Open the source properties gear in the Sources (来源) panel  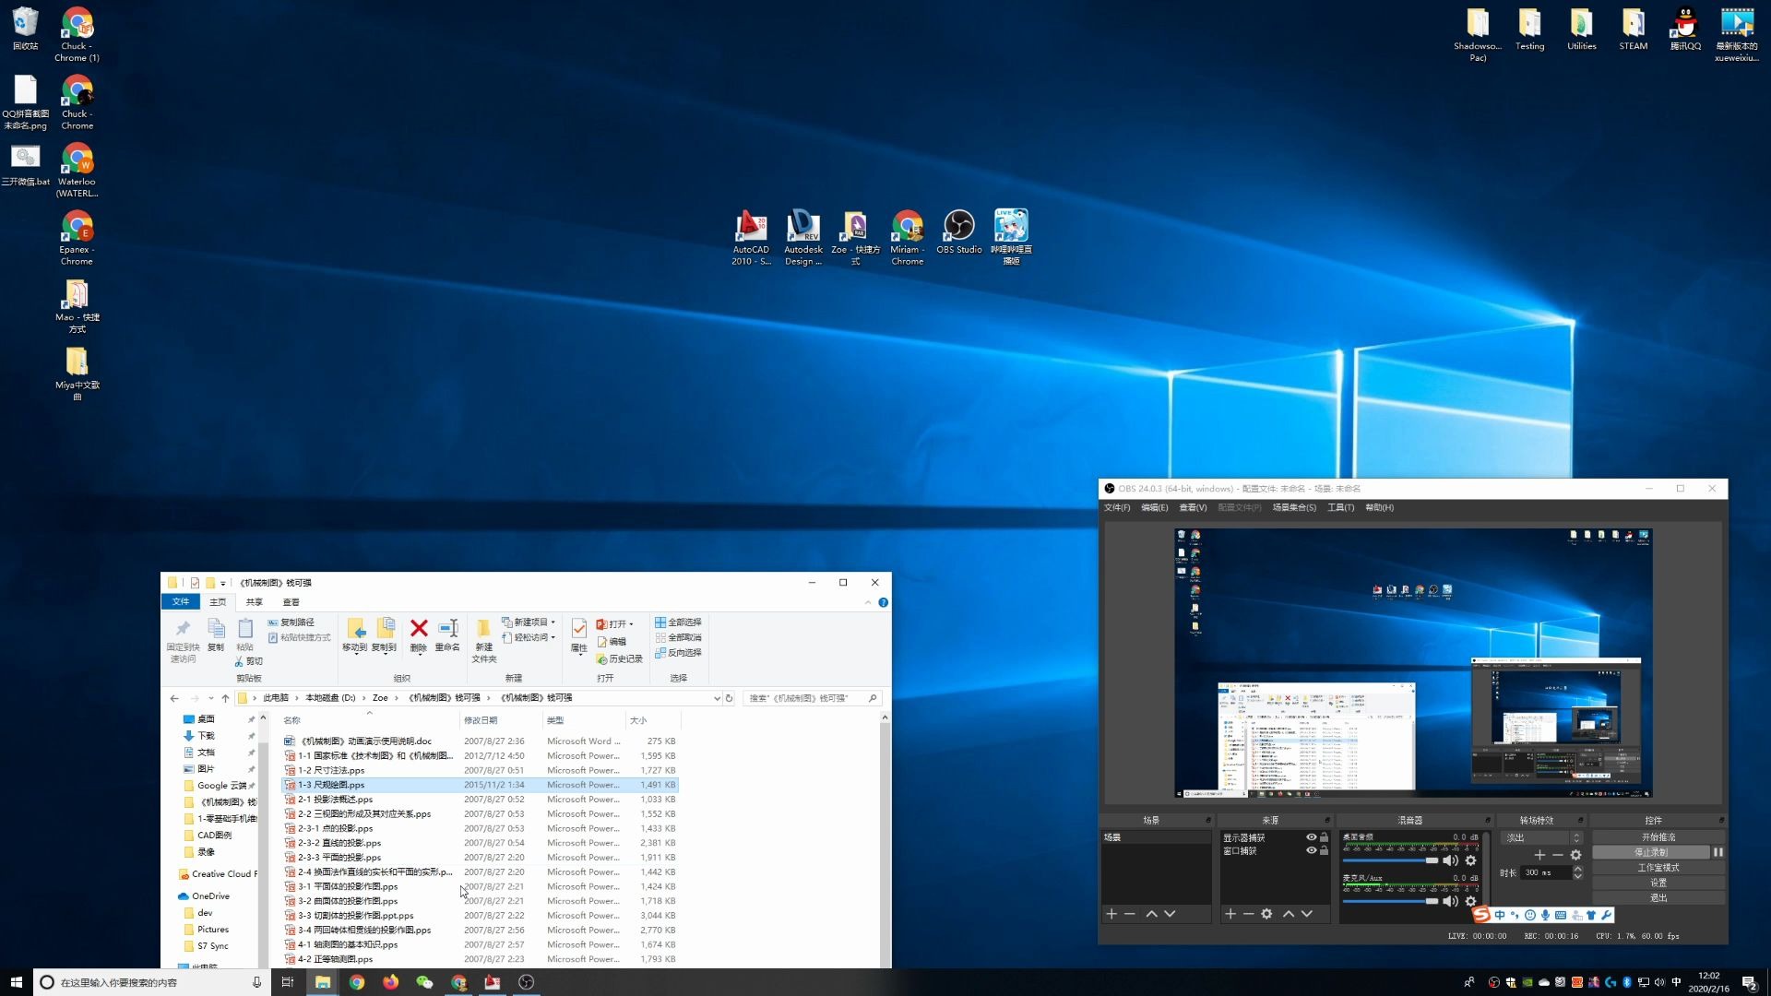click(1266, 914)
